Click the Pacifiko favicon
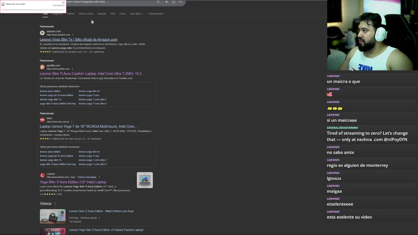This screenshot has height=235, width=418. 42,67
